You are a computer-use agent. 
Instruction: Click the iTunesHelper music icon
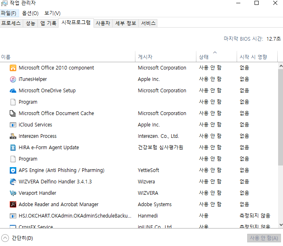(x=13, y=79)
